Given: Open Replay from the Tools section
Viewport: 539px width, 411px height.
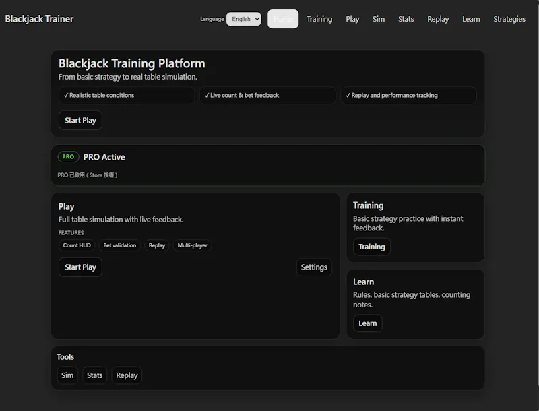Looking at the screenshot, I should (127, 375).
